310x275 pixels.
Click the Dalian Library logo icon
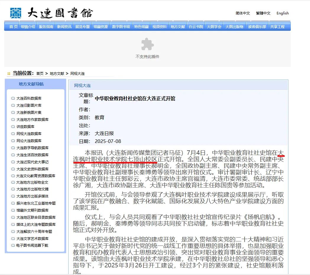[x=15, y=13]
